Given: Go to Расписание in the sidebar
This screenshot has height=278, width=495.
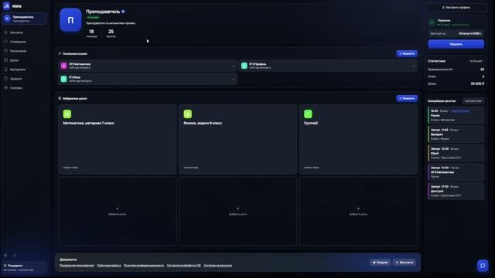Looking at the screenshot, I should click(x=18, y=51).
